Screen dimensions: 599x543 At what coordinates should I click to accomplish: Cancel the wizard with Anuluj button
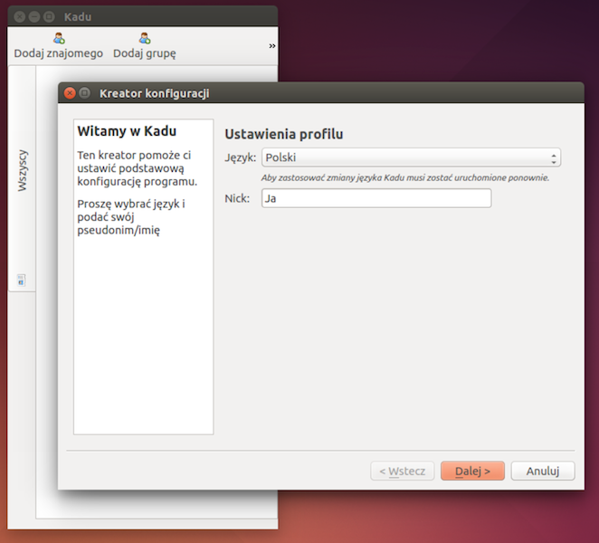pos(543,471)
